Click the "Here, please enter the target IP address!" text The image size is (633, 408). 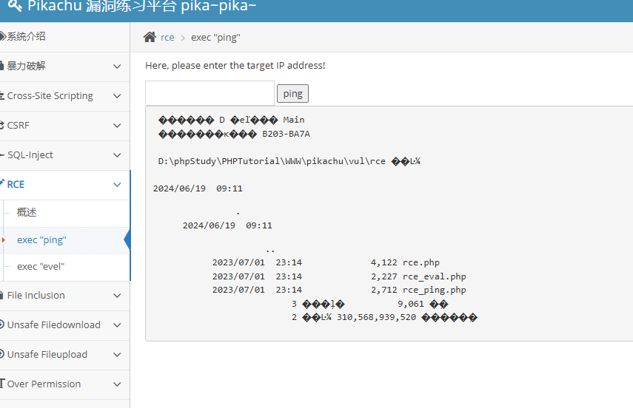(x=235, y=66)
